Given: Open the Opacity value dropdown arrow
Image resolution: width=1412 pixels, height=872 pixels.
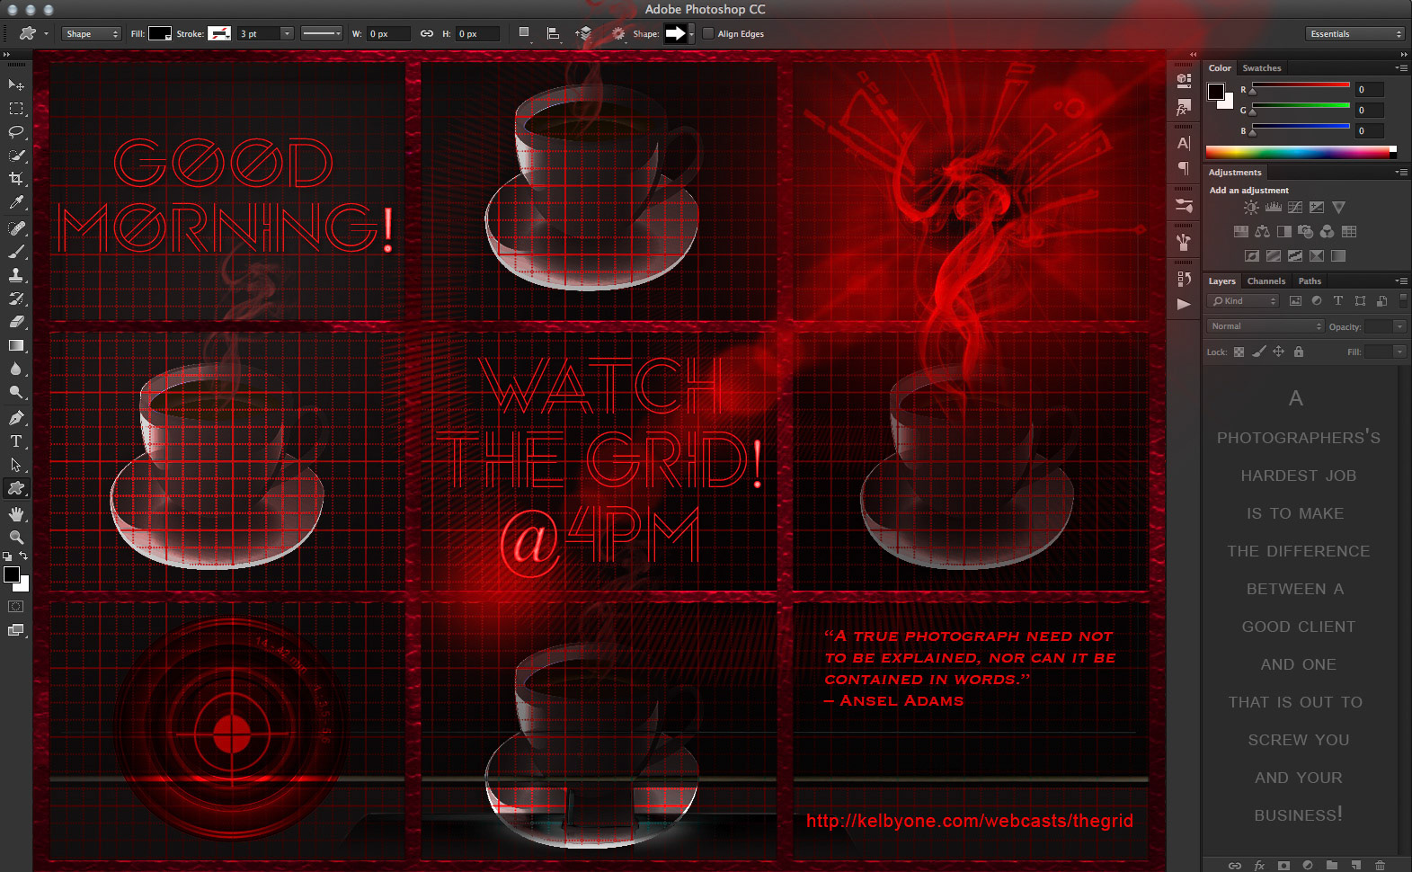Looking at the screenshot, I should pos(1399,326).
